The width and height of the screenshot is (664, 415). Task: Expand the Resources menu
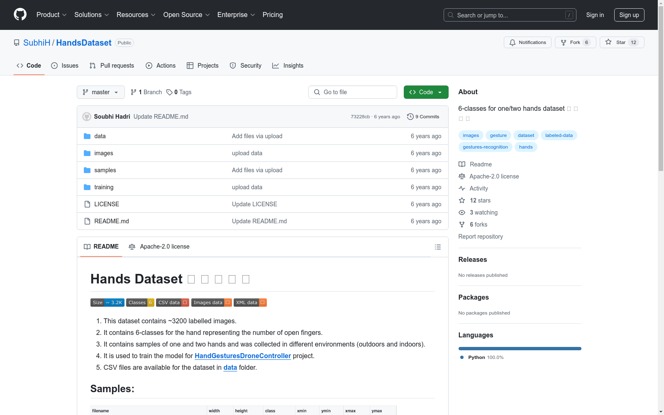[x=136, y=15]
